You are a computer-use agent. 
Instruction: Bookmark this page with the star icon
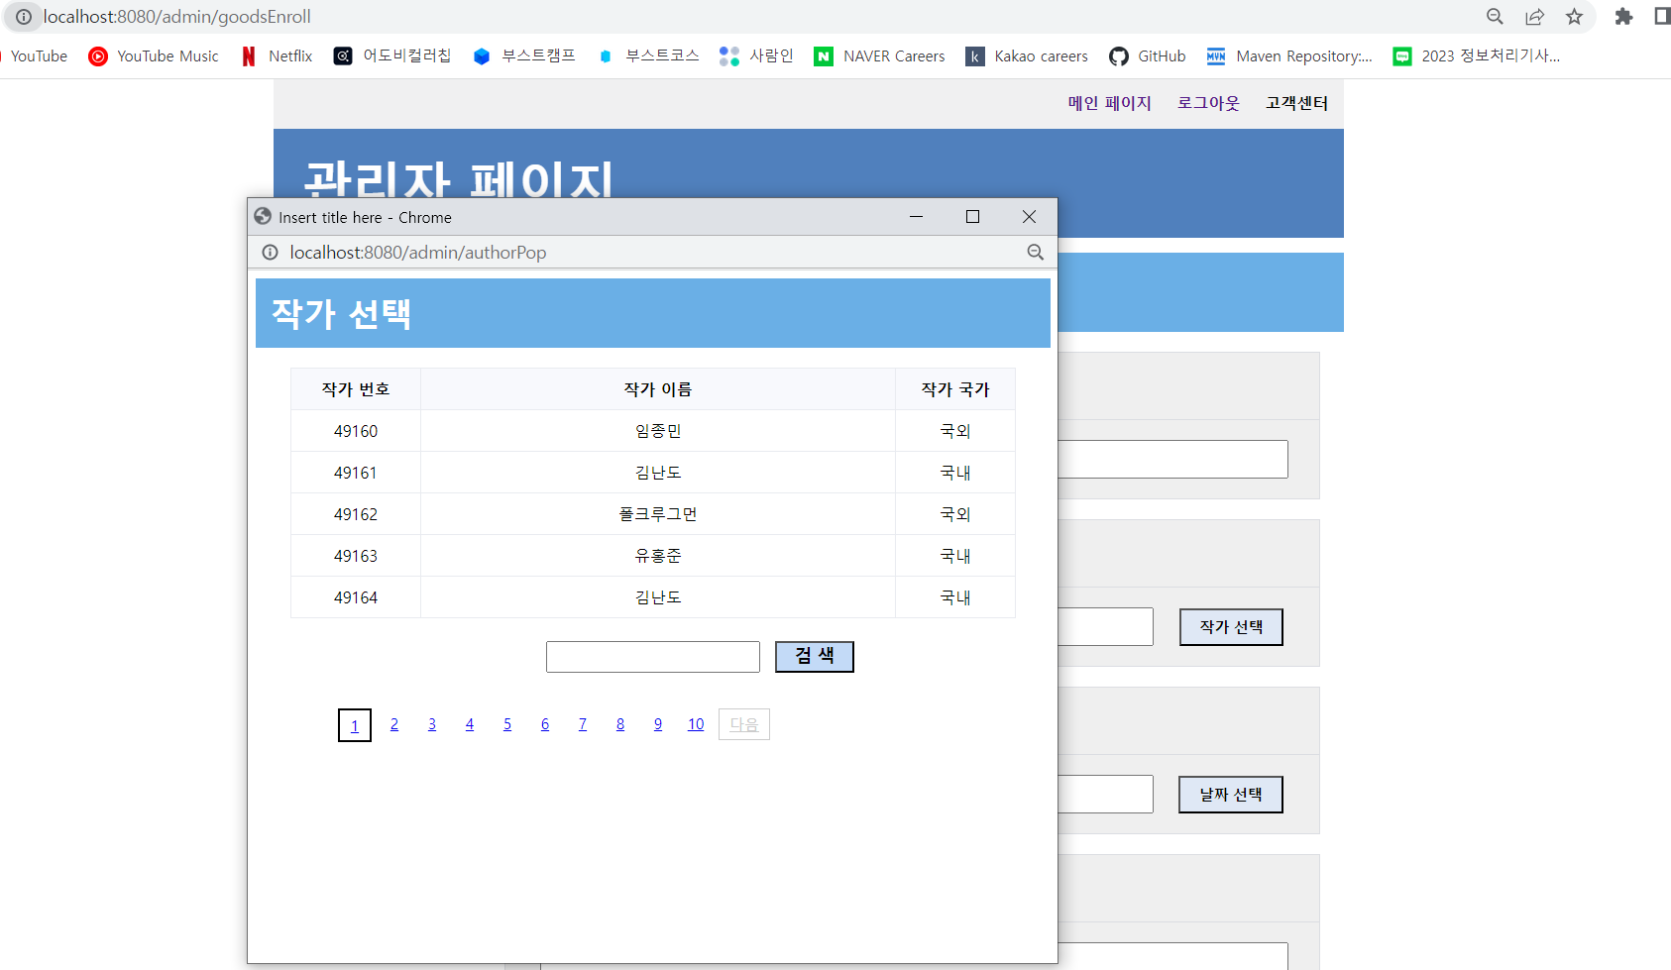click(x=1574, y=16)
